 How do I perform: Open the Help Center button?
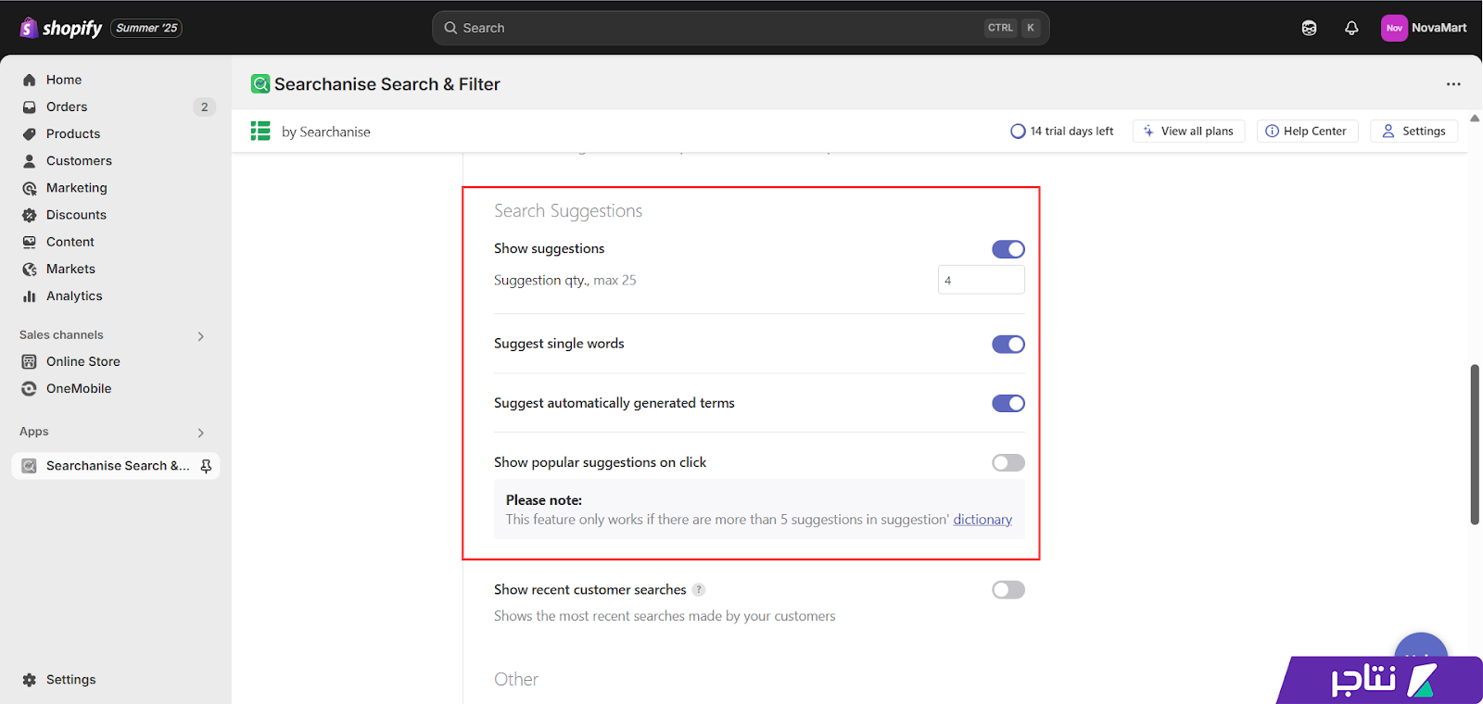pyautogui.click(x=1307, y=132)
